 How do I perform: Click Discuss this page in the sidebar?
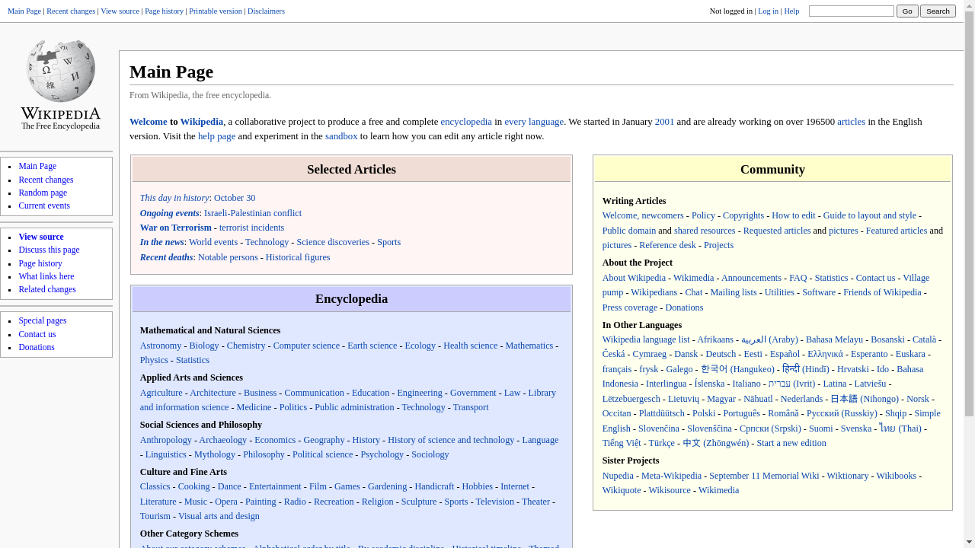click(x=49, y=249)
